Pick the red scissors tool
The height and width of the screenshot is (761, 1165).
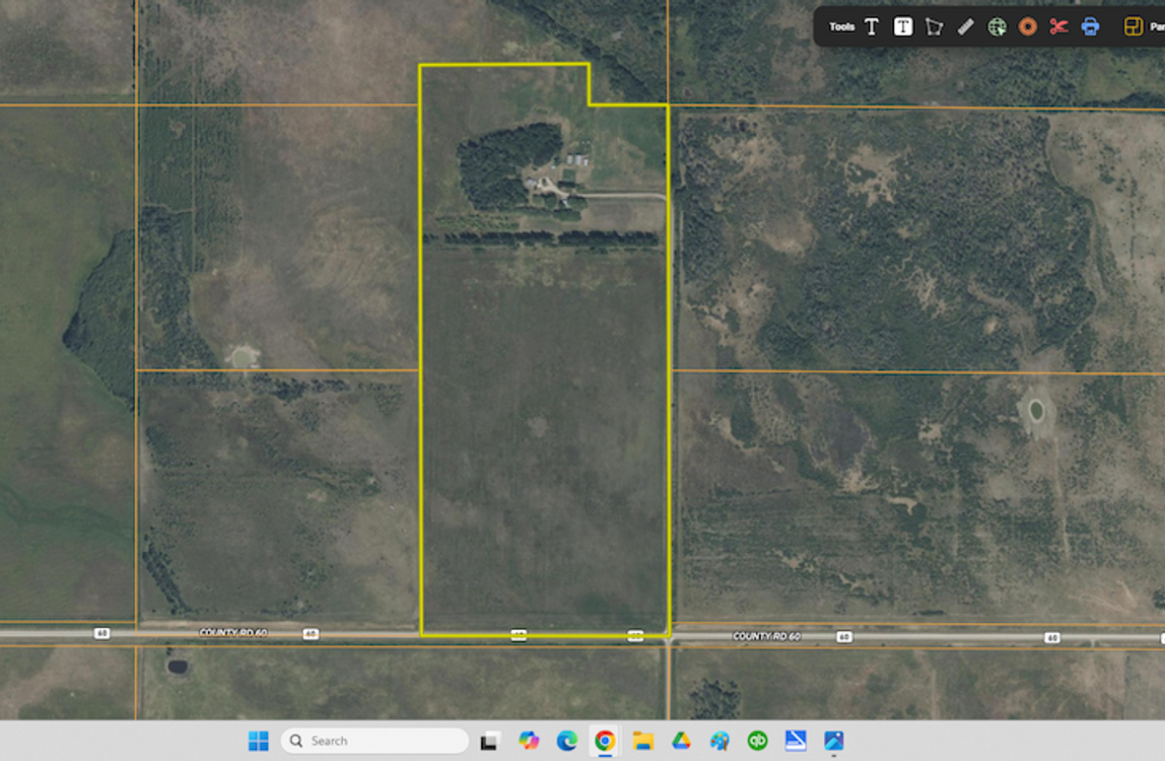[x=1059, y=28]
